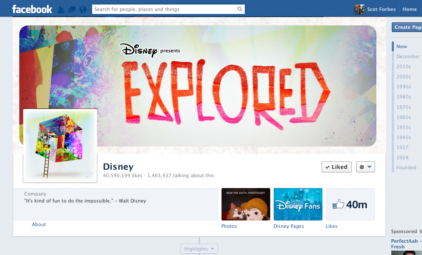Screen dimensions: 422x255
Task: Open the messages icon
Action: 72,10
